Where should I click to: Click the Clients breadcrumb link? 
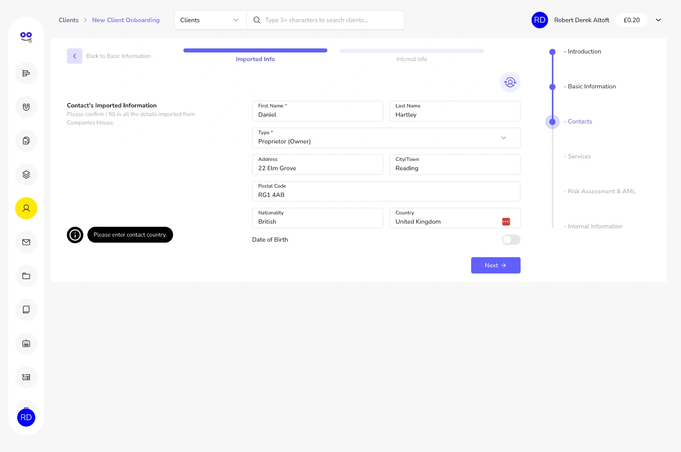(69, 20)
